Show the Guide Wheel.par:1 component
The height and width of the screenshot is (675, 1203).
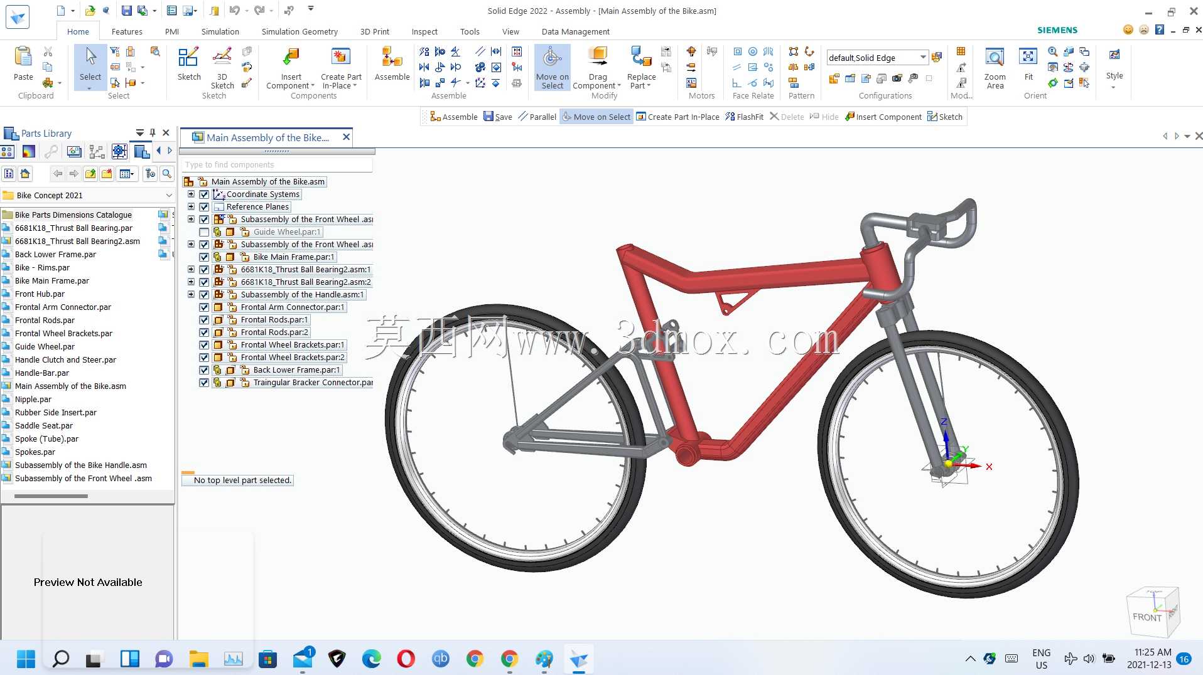coord(204,232)
